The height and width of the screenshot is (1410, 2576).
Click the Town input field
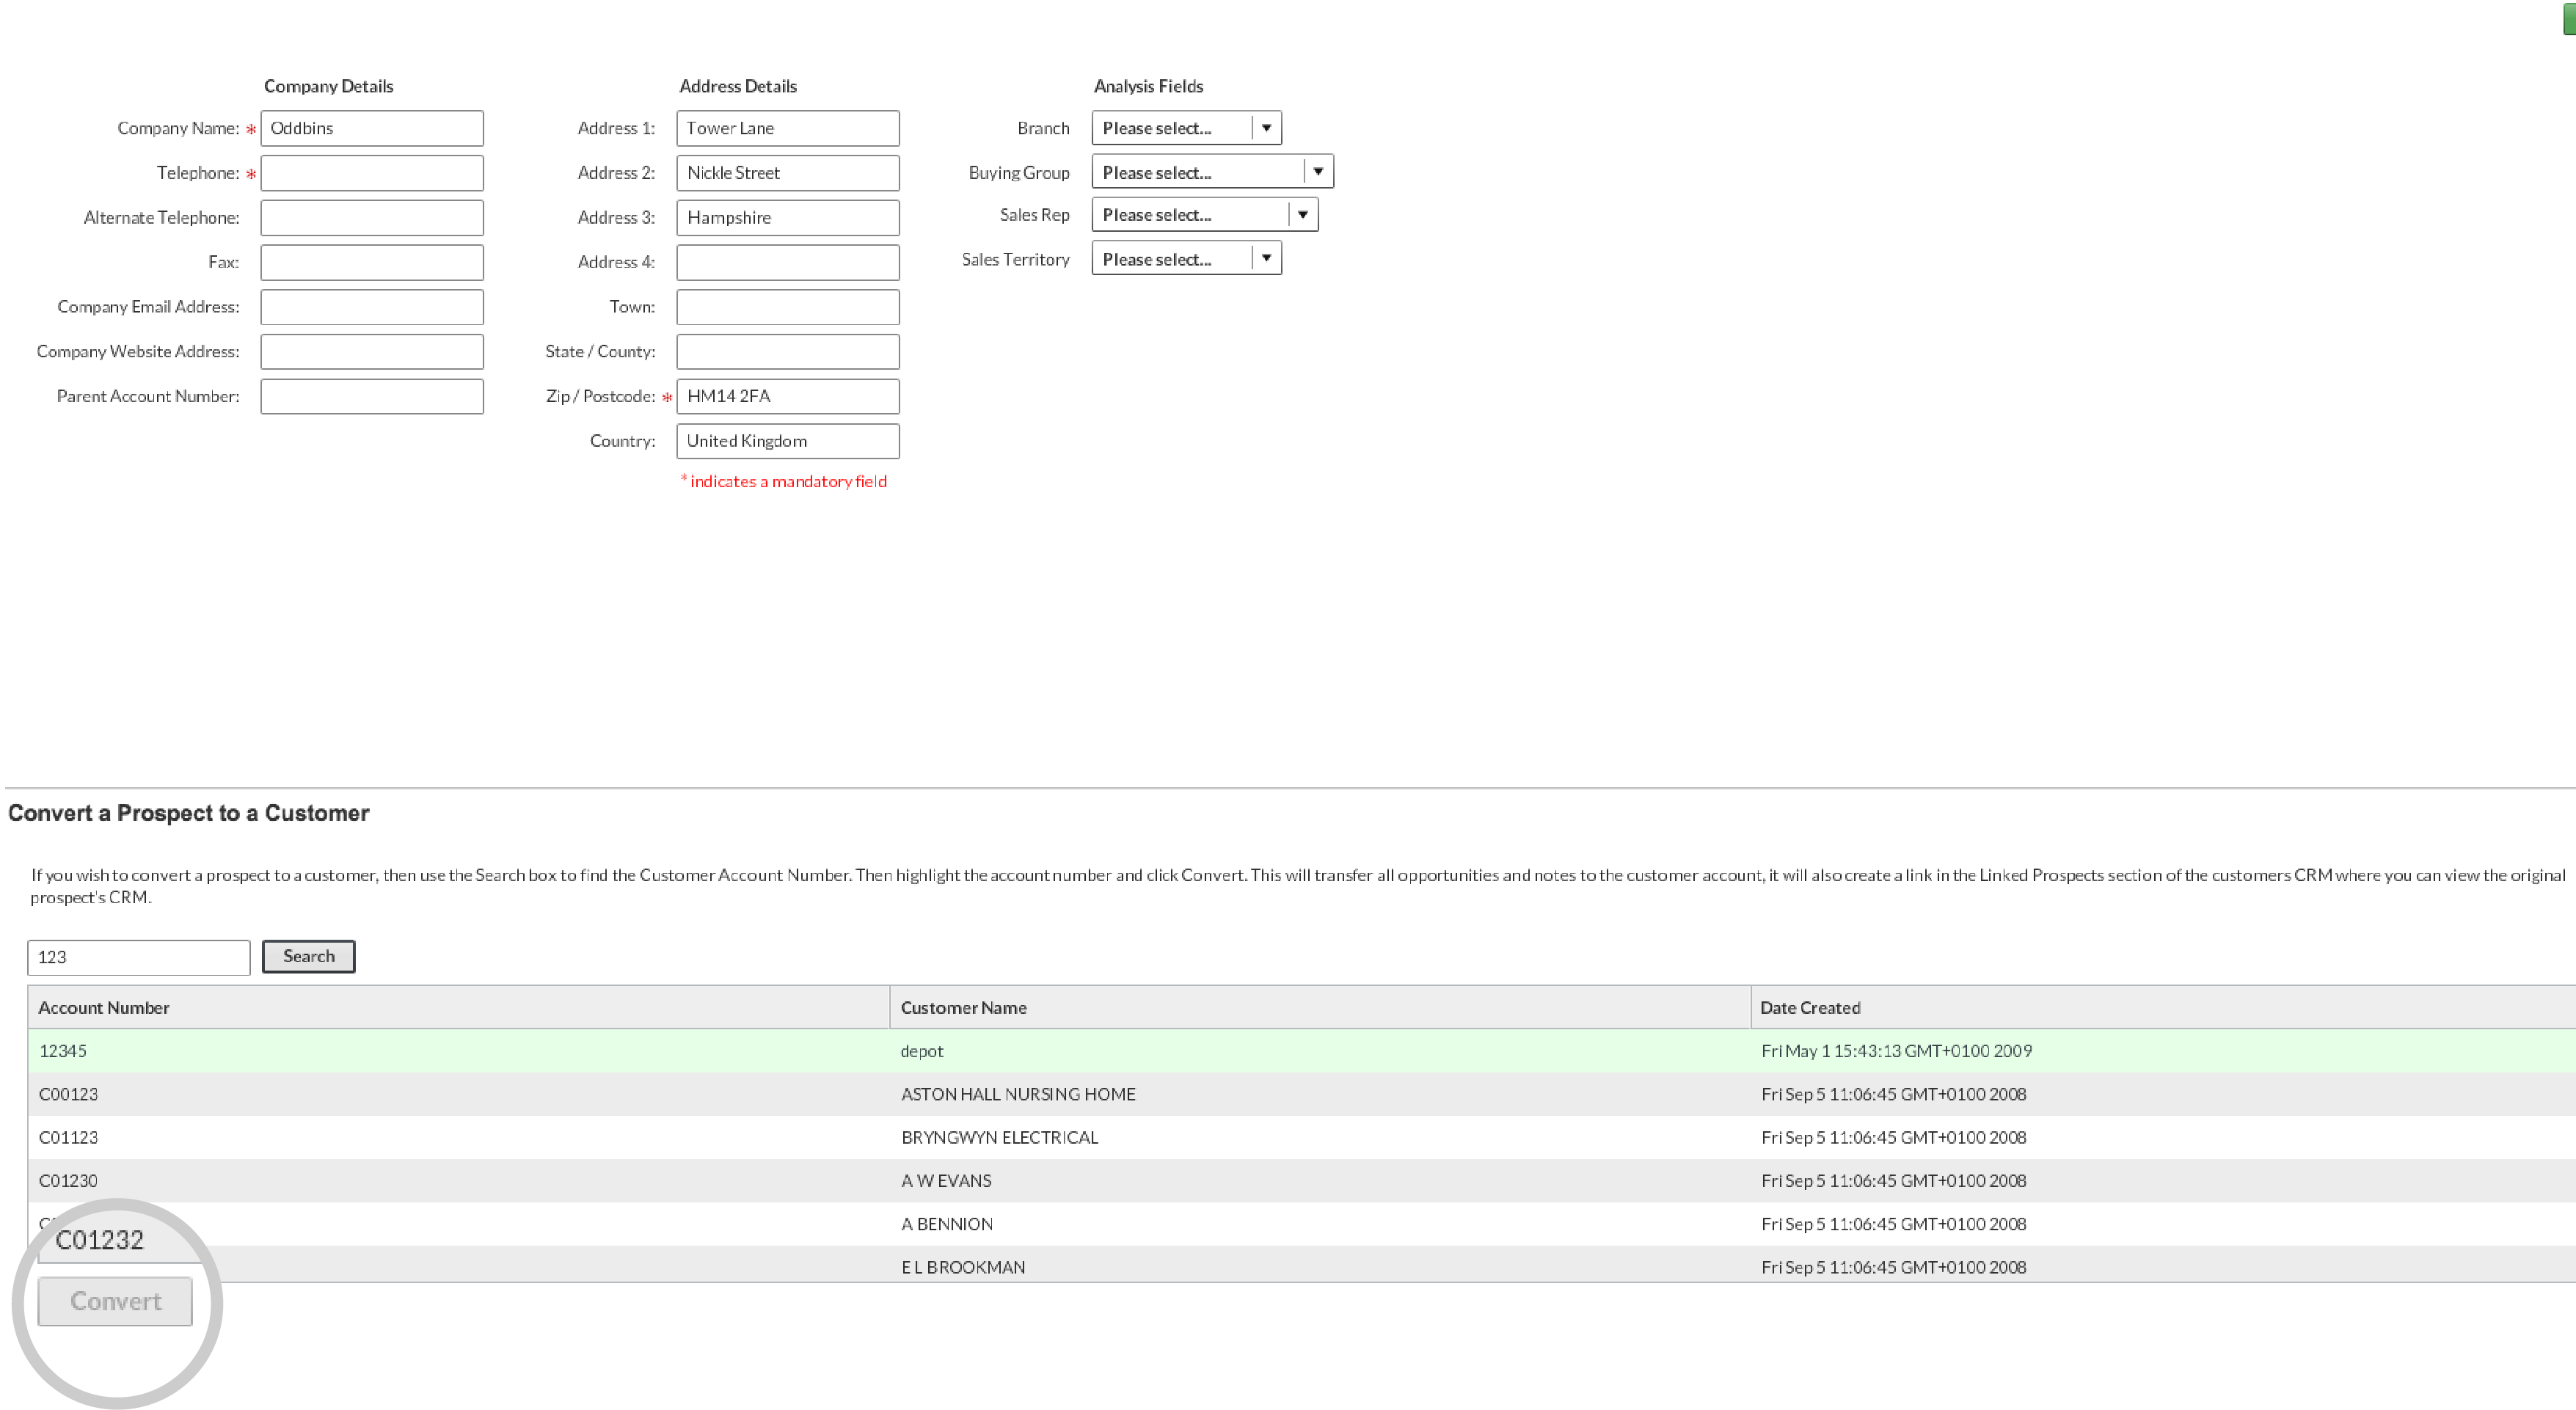tap(788, 307)
